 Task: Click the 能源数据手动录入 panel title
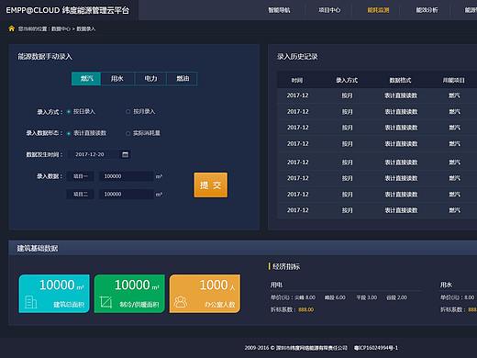pyautogui.click(x=45, y=57)
